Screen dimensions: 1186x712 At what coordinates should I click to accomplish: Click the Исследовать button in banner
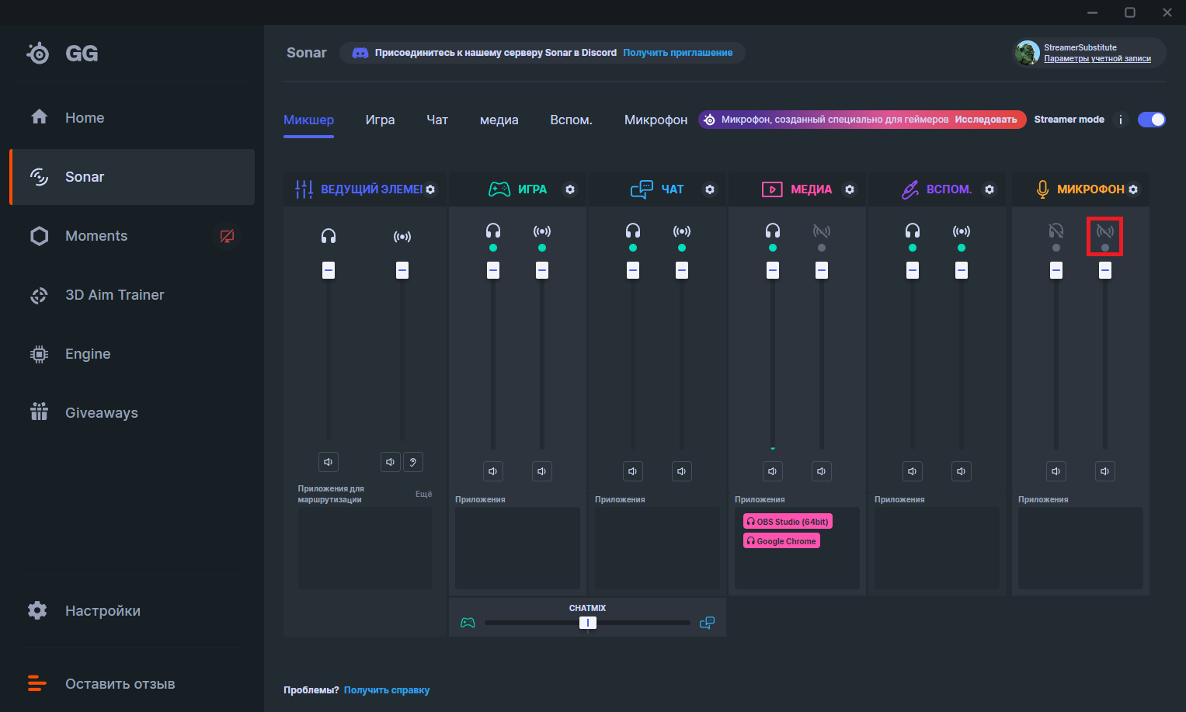(985, 120)
